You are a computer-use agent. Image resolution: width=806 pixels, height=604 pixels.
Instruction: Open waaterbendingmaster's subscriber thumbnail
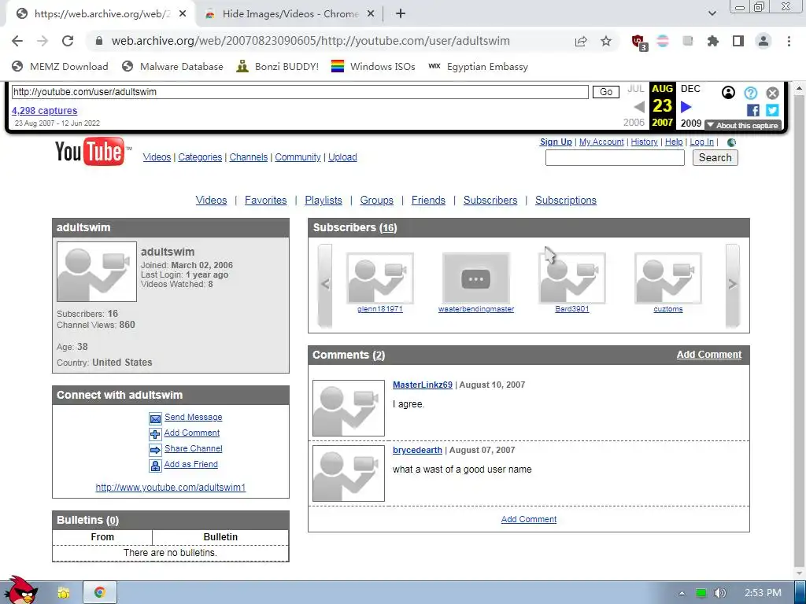click(x=476, y=278)
